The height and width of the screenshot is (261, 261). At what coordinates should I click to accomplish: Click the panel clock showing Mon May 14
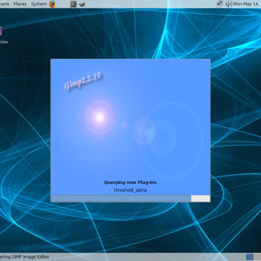[247, 4]
